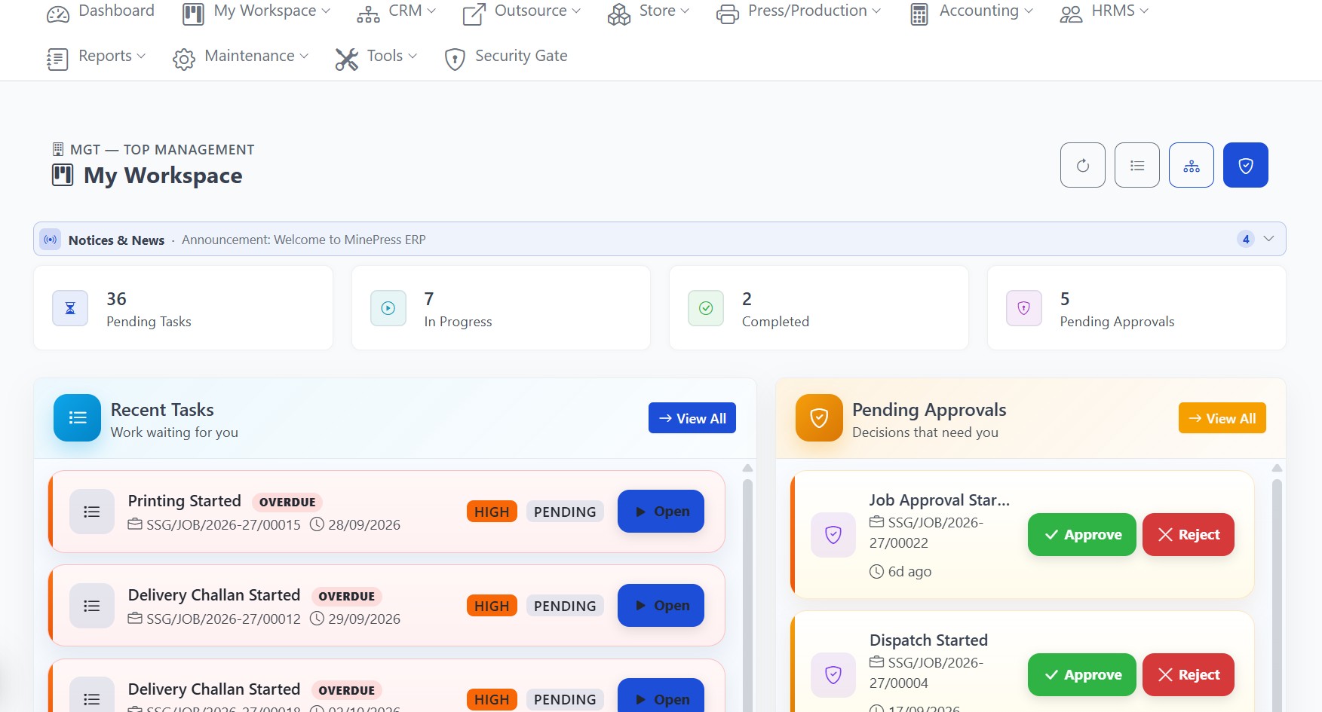This screenshot has height=712, width=1322.
Task: Approve the Dispatch Started request
Action: [x=1082, y=675]
